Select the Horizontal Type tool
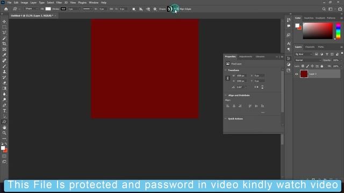 (x=4, y=111)
